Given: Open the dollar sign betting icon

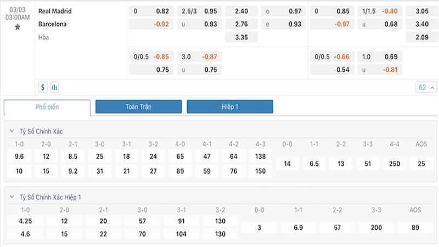Looking at the screenshot, I should pyautogui.click(x=43, y=87).
